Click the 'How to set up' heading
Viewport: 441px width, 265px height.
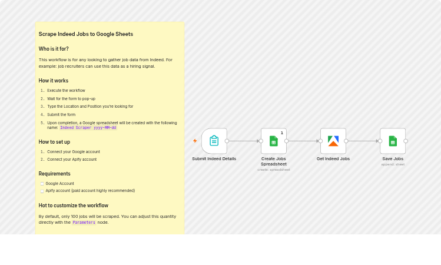54,142
